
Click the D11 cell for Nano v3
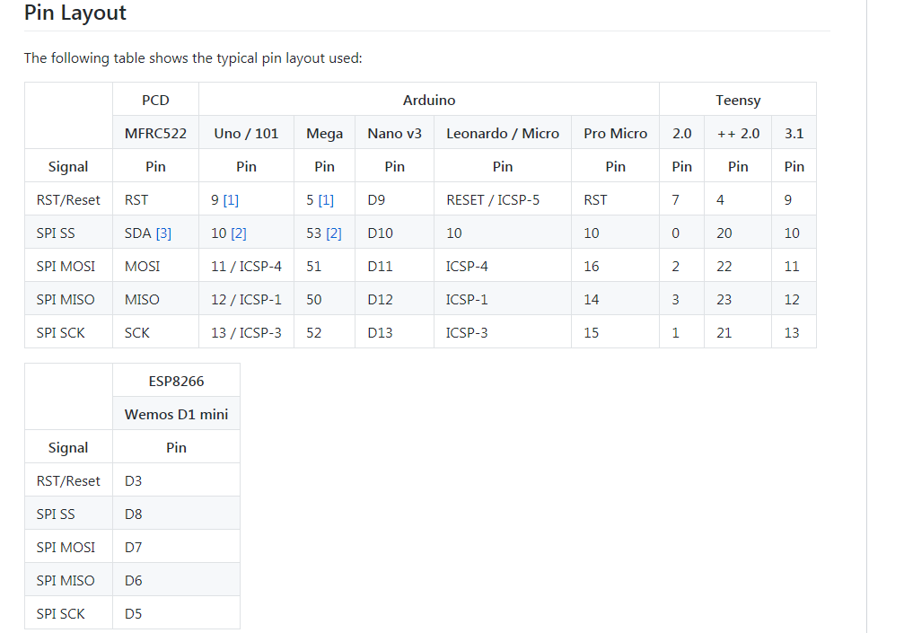coord(394,267)
